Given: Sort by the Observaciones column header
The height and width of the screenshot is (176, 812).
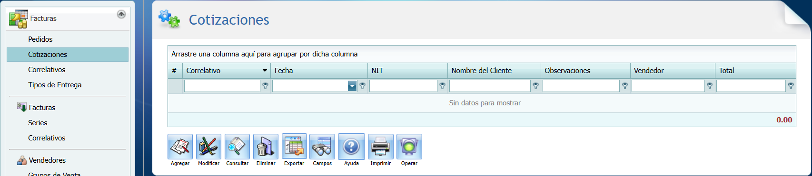Looking at the screenshot, I should pos(585,71).
